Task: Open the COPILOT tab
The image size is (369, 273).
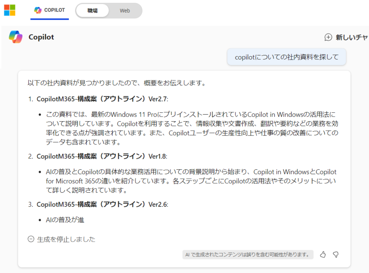Action: click(x=50, y=10)
